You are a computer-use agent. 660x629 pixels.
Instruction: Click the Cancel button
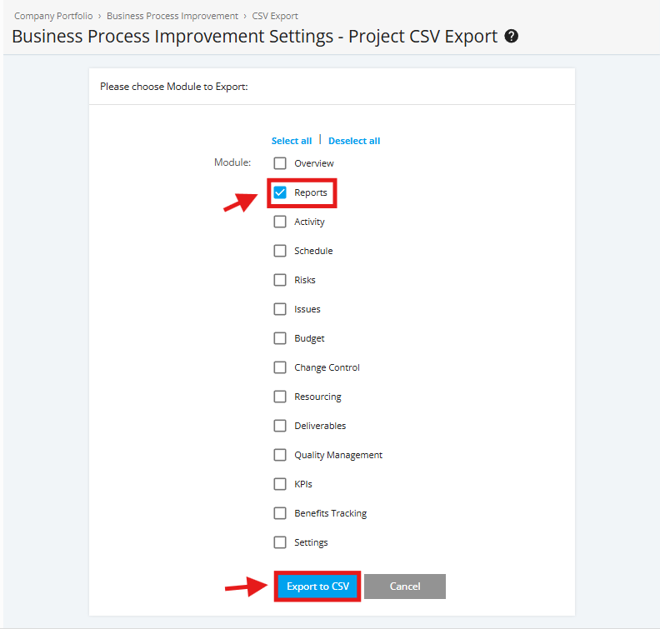pos(405,586)
